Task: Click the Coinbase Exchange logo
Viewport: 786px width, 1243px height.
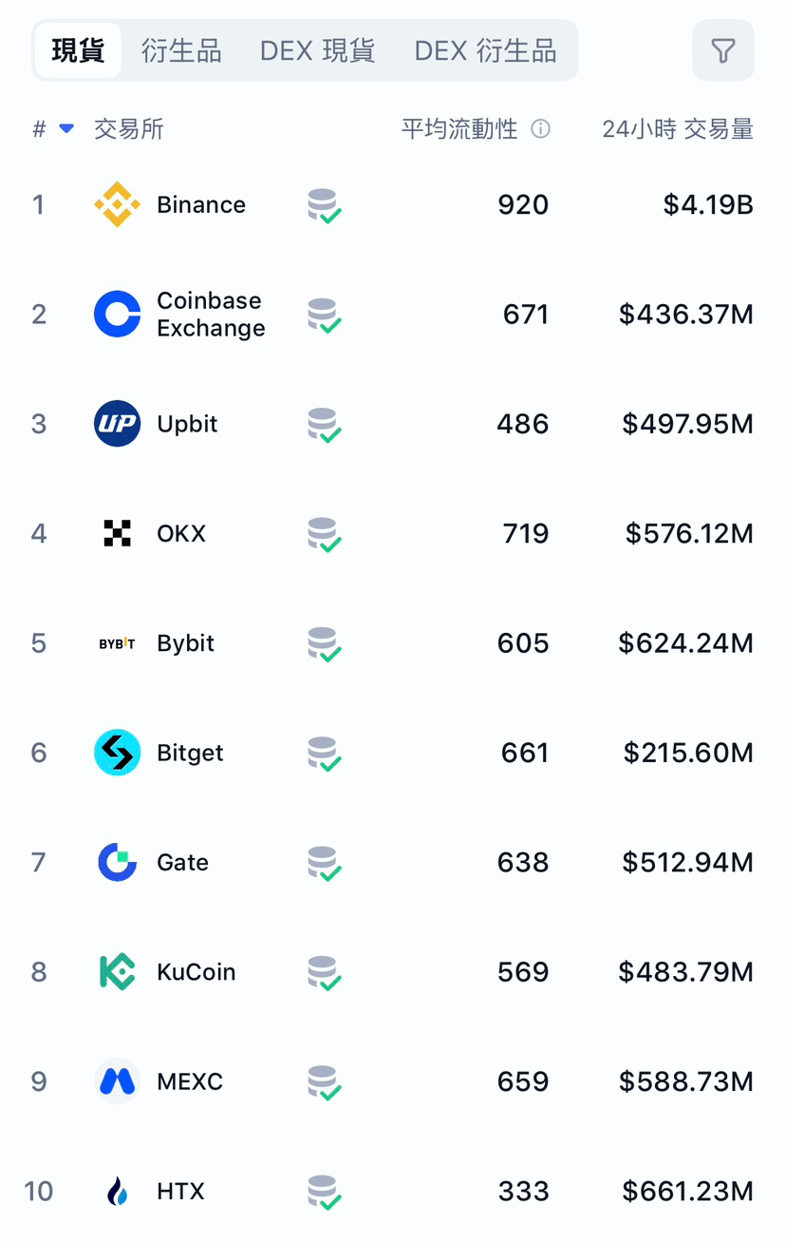Action: pos(118,314)
